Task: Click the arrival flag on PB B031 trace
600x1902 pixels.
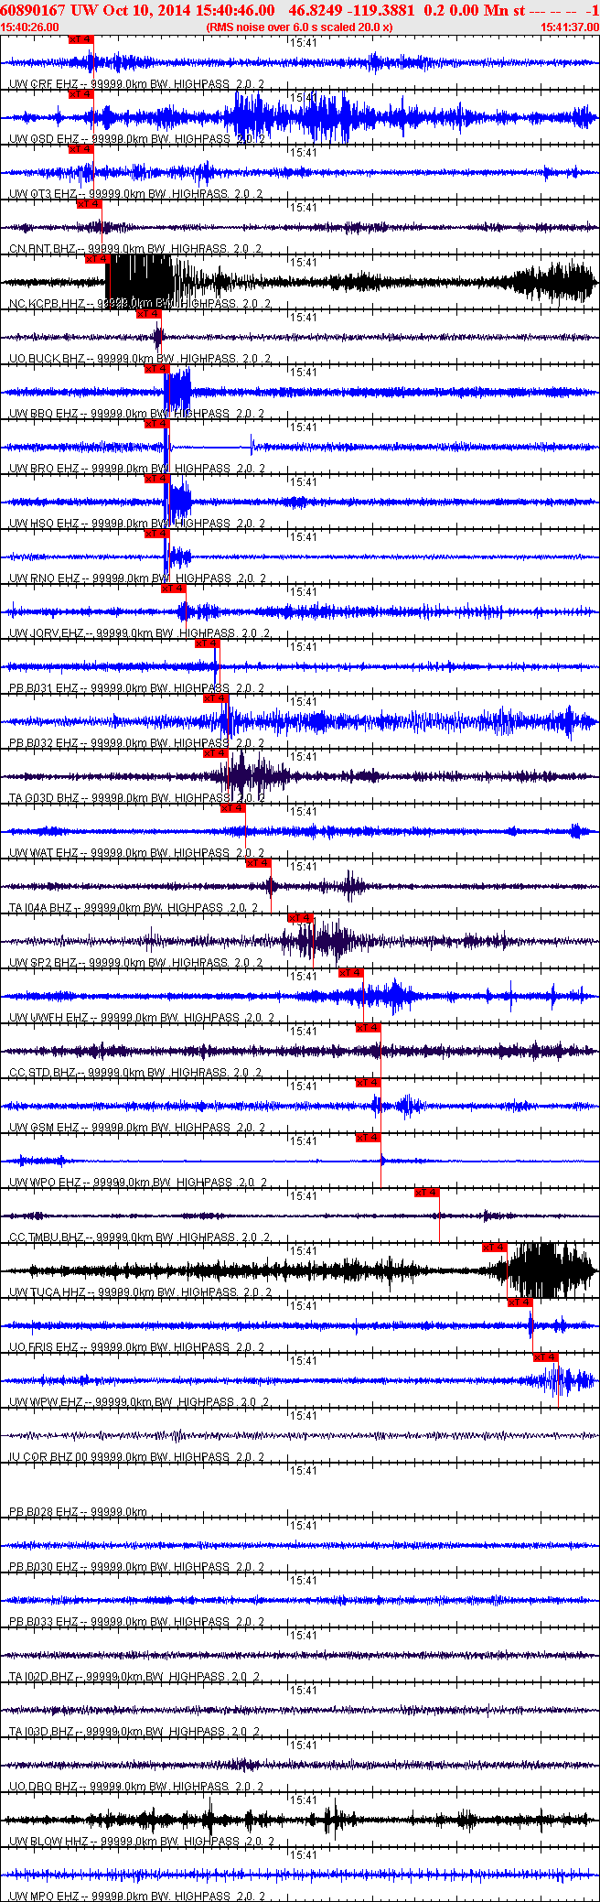Action: pyautogui.click(x=208, y=643)
